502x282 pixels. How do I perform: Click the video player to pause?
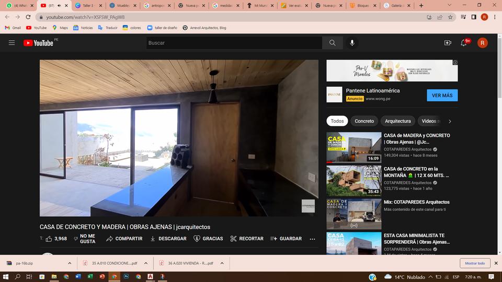[x=179, y=138]
